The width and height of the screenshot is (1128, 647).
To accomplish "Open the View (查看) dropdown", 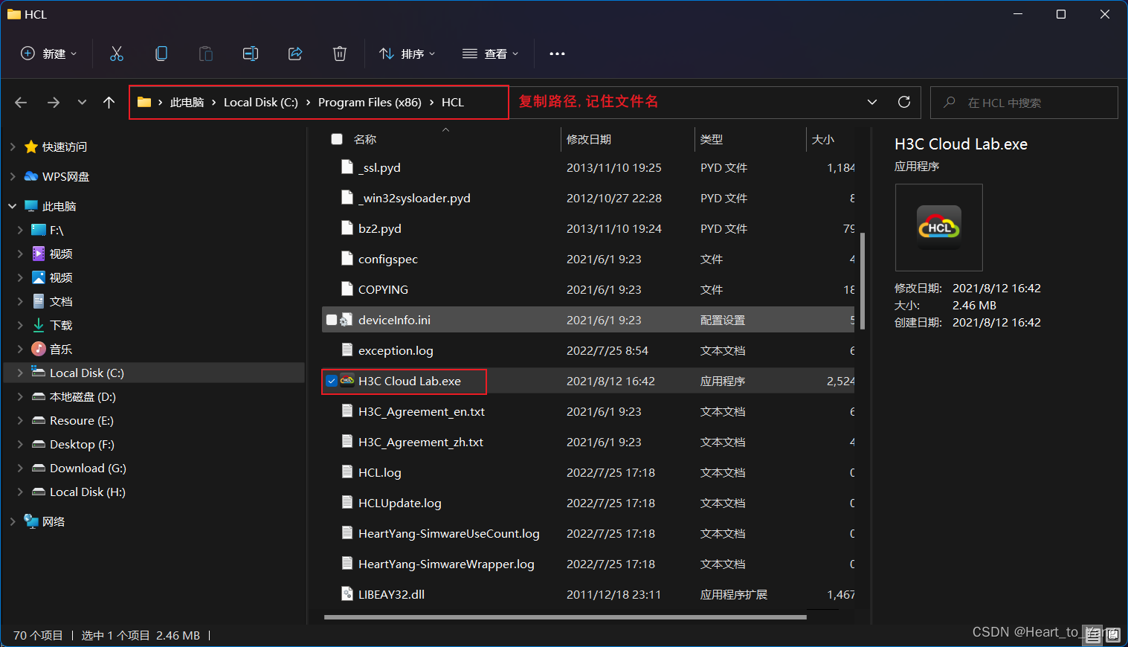I will click(491, 54).
